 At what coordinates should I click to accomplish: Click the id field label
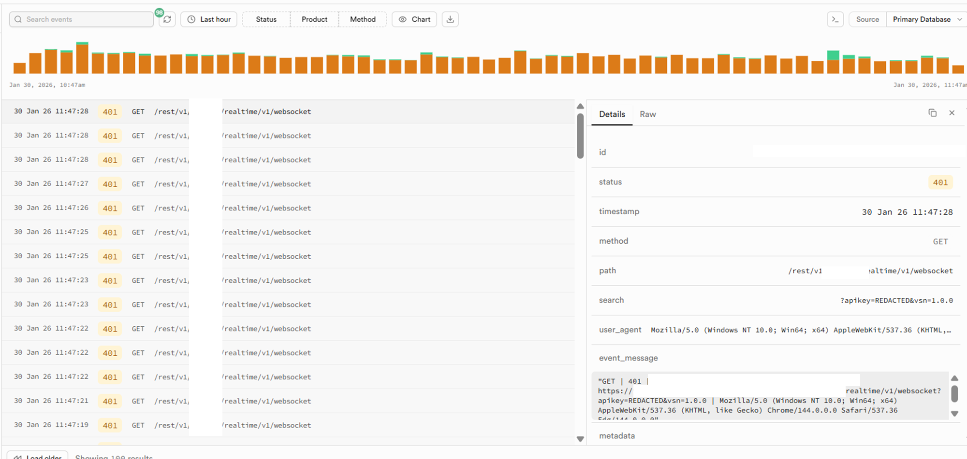pos(602,152)
